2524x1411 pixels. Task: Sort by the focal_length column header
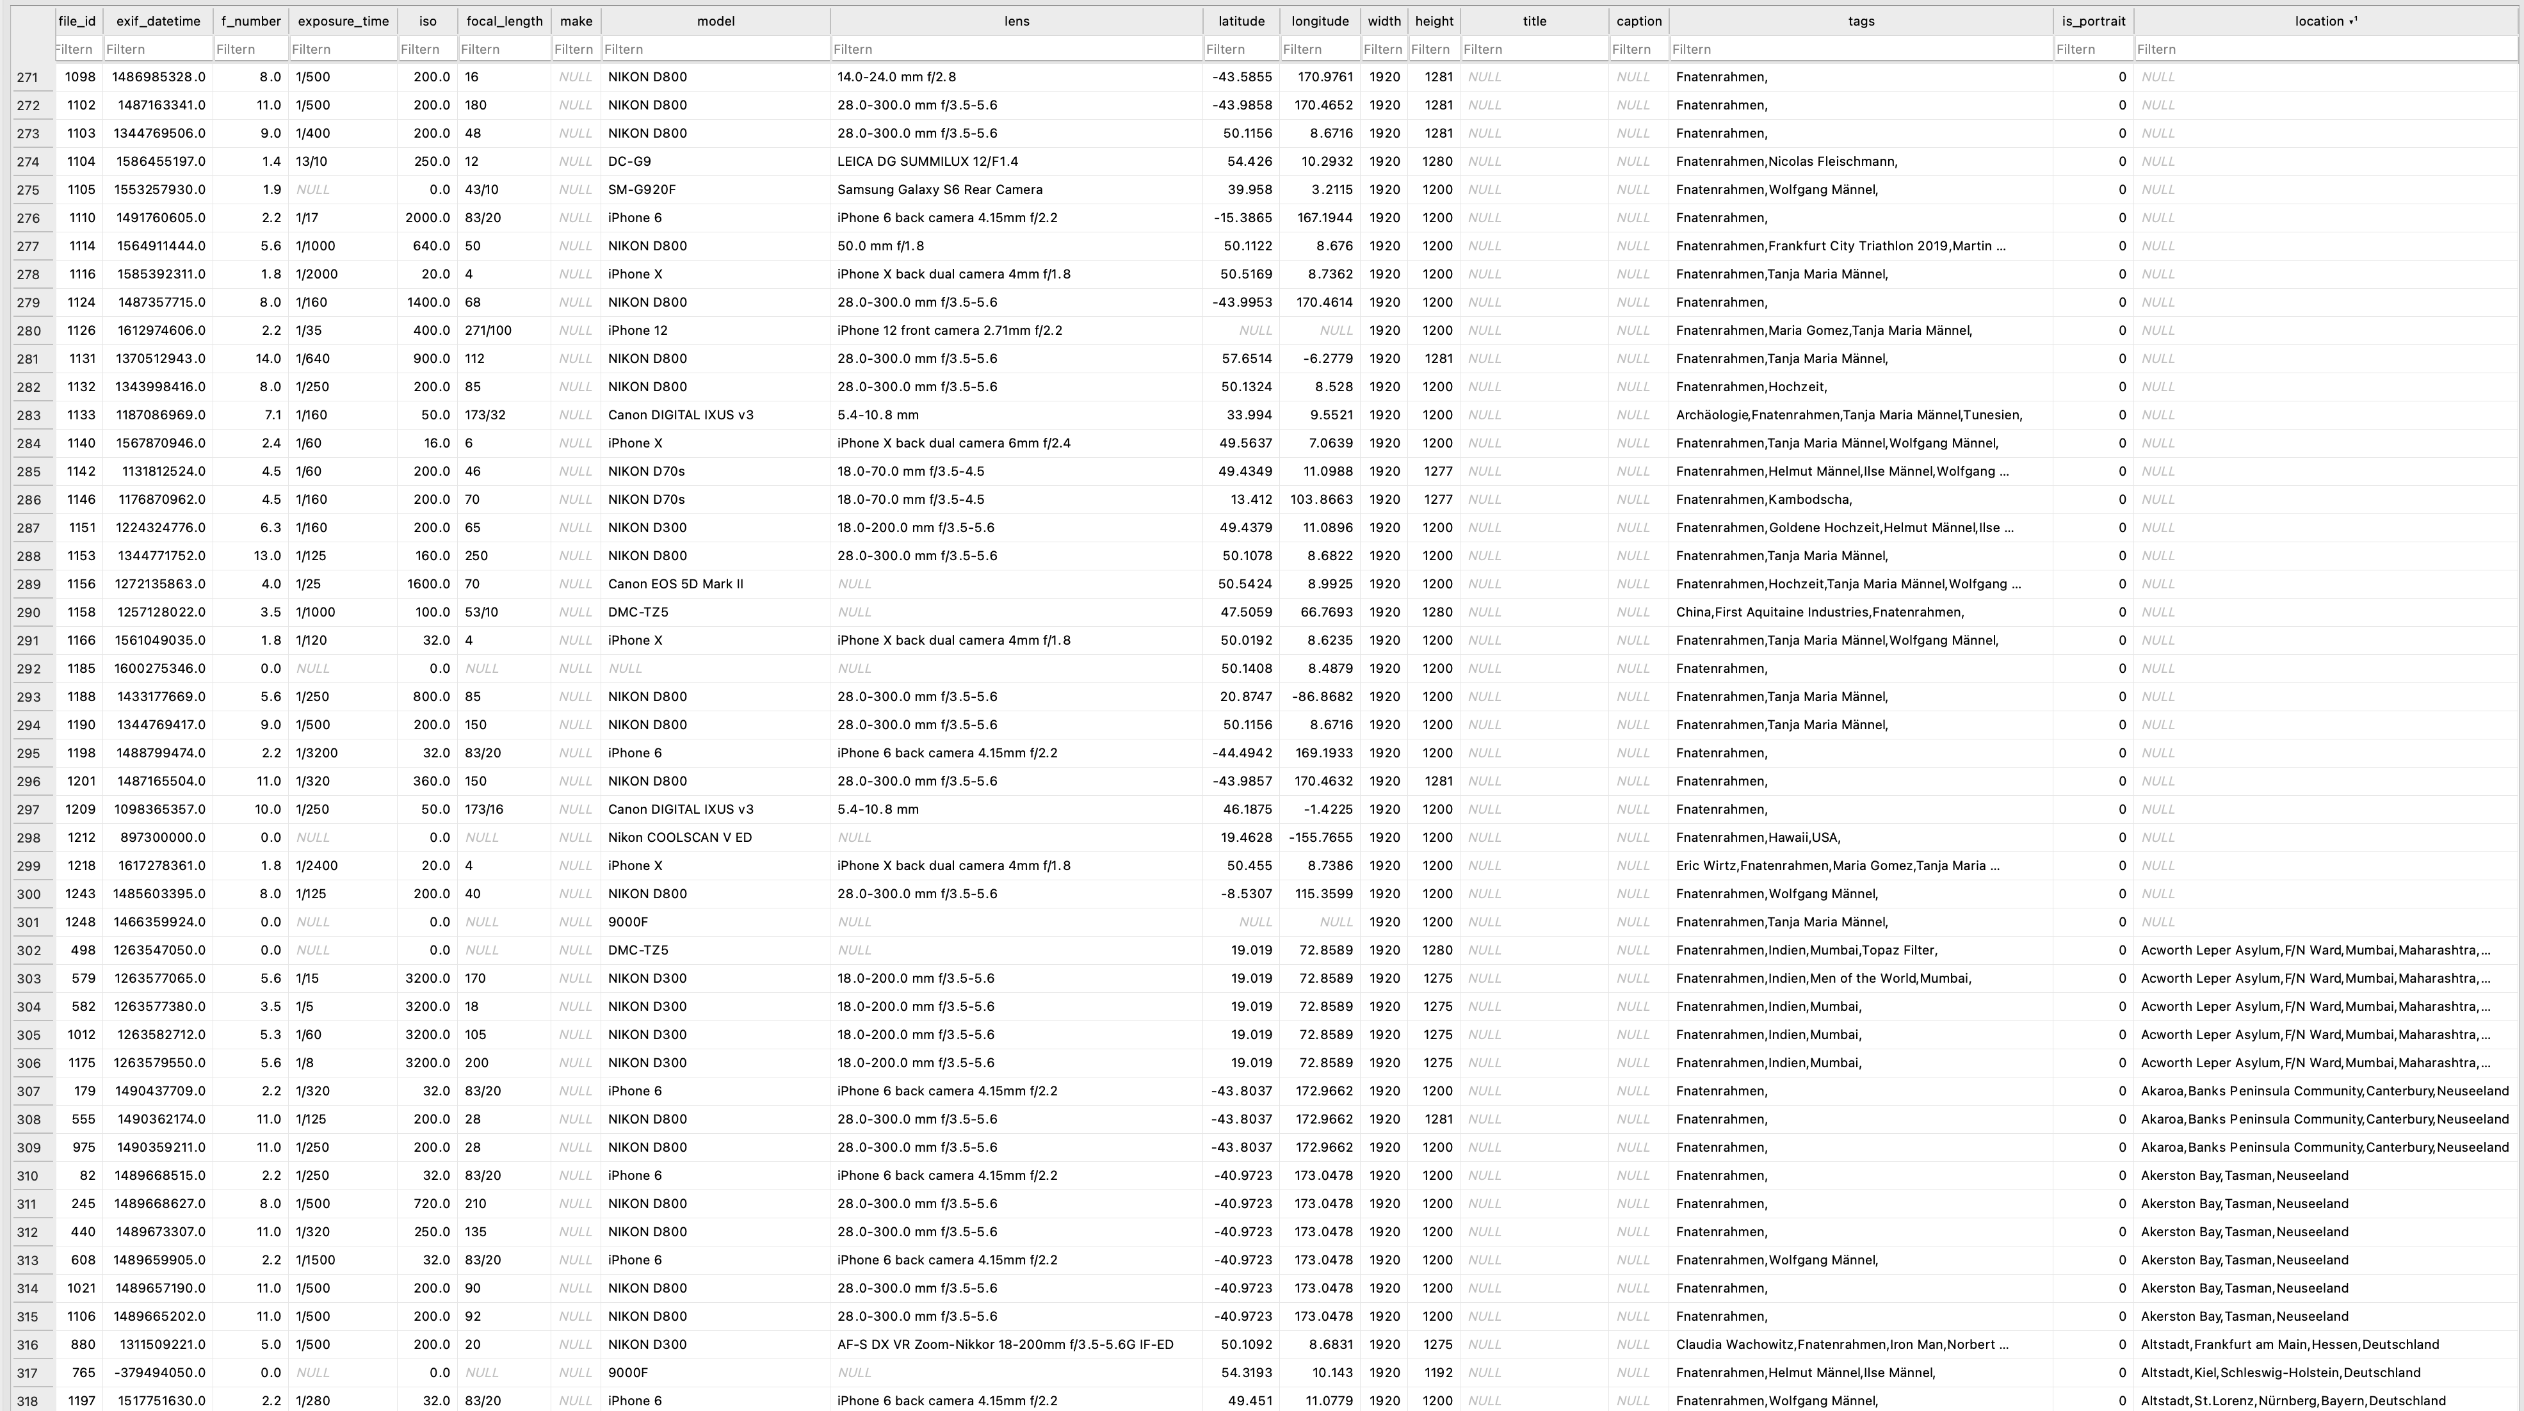point(504,20)
